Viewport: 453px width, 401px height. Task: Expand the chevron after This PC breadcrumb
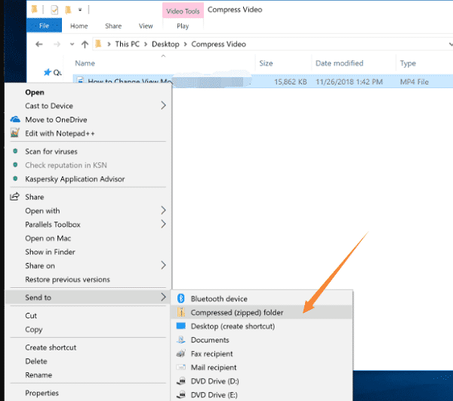coord(146,44)
